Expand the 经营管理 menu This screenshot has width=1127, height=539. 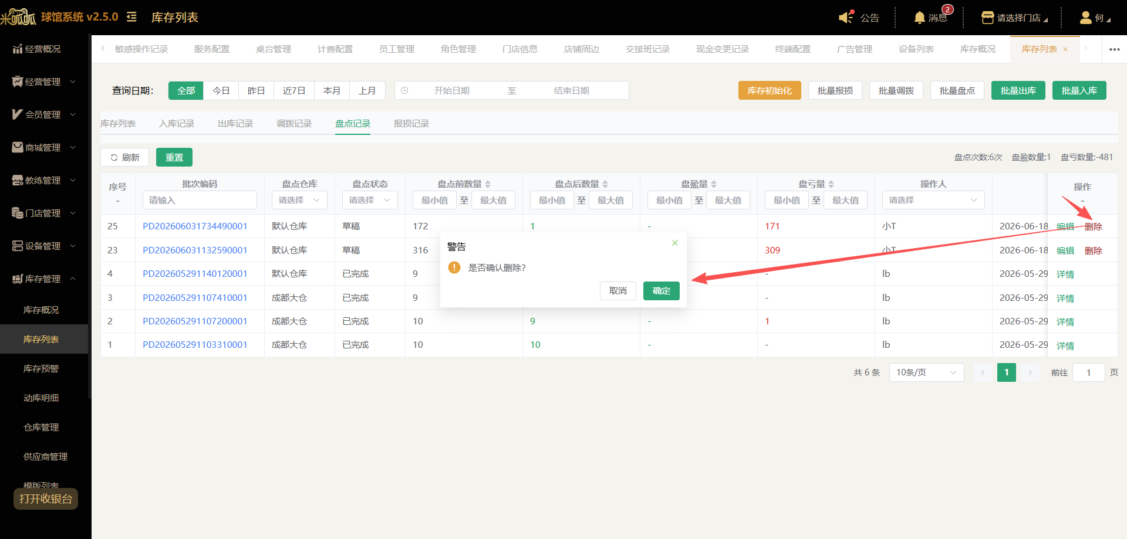pos(44,82)
